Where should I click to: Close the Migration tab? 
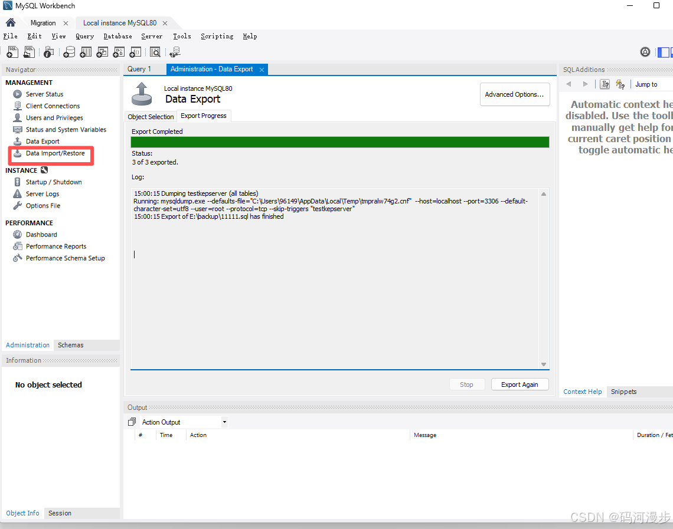[x=66, y=23]
